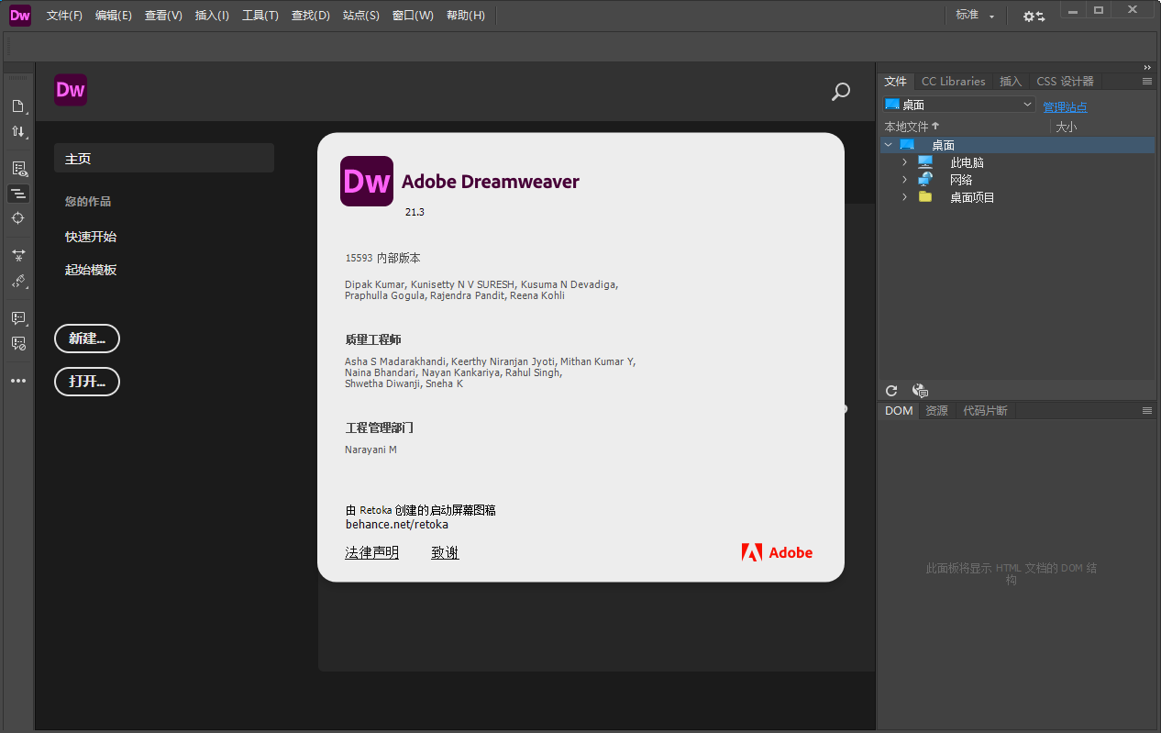Switch to the 代码片断 tab
The width and height of the screenshot is (1161, 733).
click(985, 410)
